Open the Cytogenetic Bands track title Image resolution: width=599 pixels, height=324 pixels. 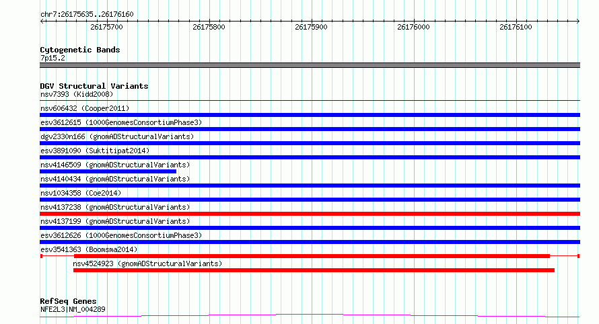(80, 50)
